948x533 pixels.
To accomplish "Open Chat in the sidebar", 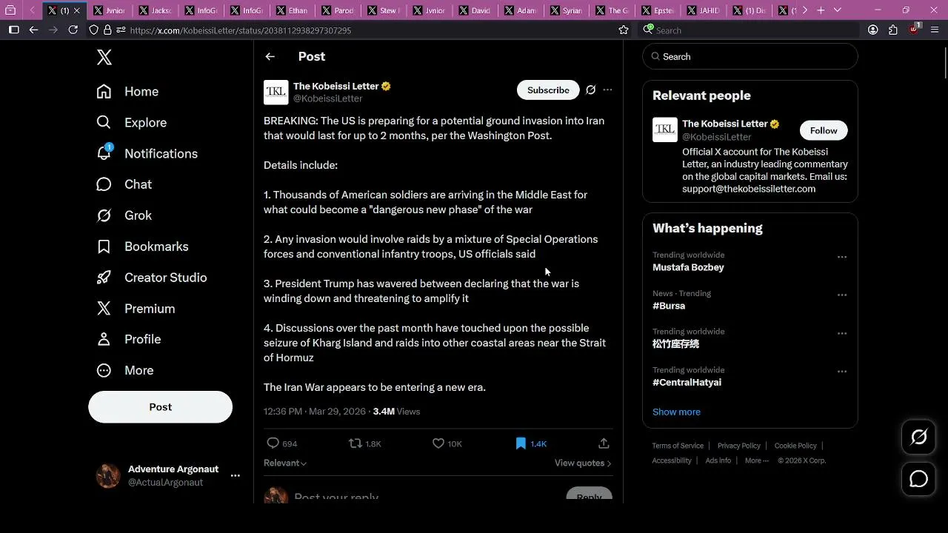I will point(124,184).
